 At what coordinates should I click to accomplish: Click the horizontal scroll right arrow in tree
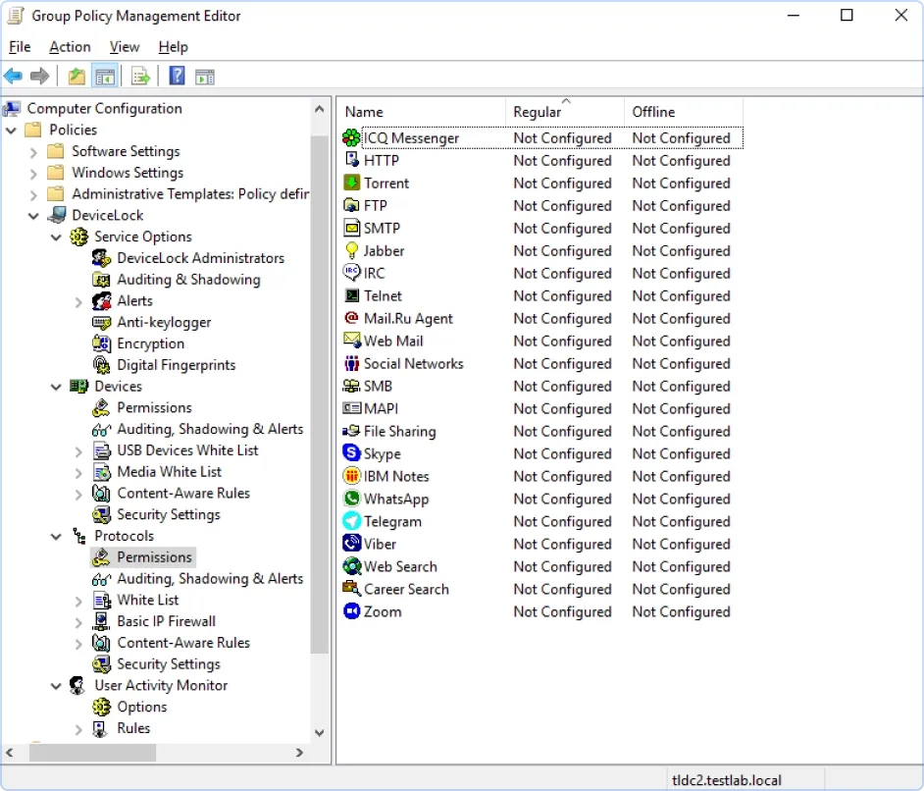click(299, 752)
